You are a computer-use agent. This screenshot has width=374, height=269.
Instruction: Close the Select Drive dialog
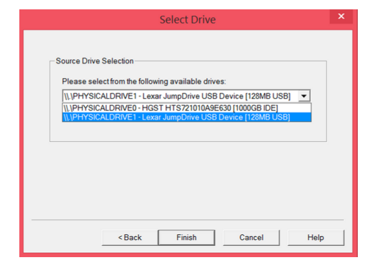click(x=340, y=17)
